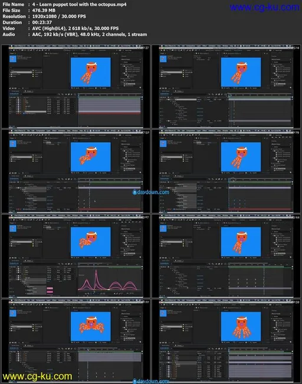Open the frame thumbnail stamped 00:10:29

pyautogui.click(x=226, y=171)
